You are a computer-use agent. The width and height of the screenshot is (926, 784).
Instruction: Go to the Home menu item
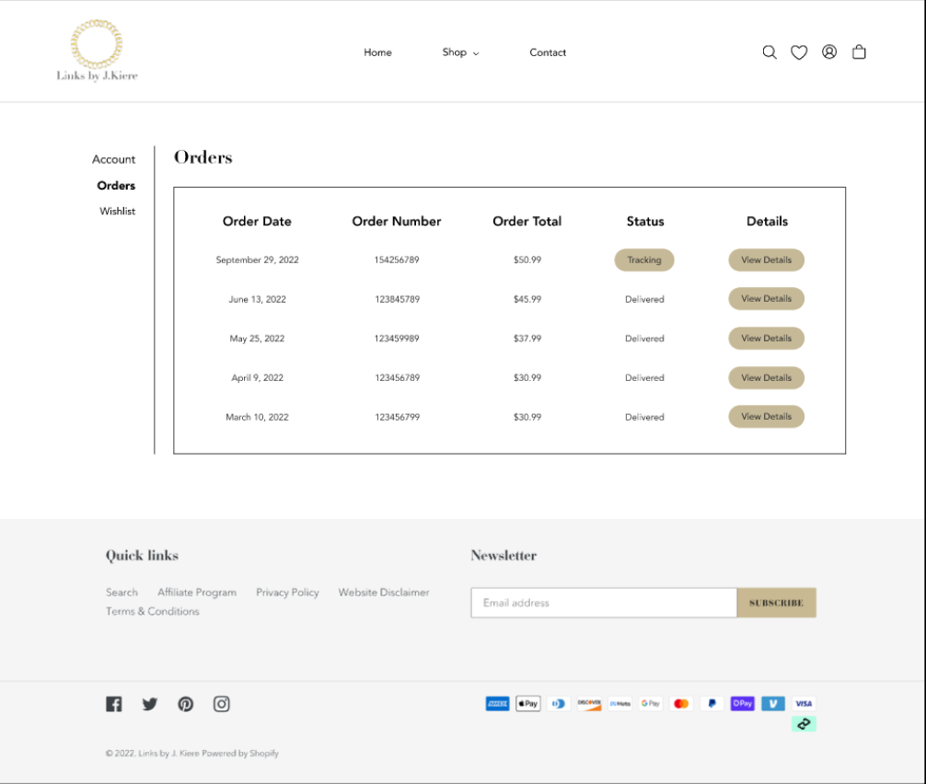tap(377, 52)
